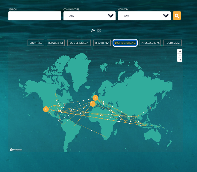This screenshot has height=172, width=197.
Task: Switch to grid view icon
Action: [x=99, y=31]
